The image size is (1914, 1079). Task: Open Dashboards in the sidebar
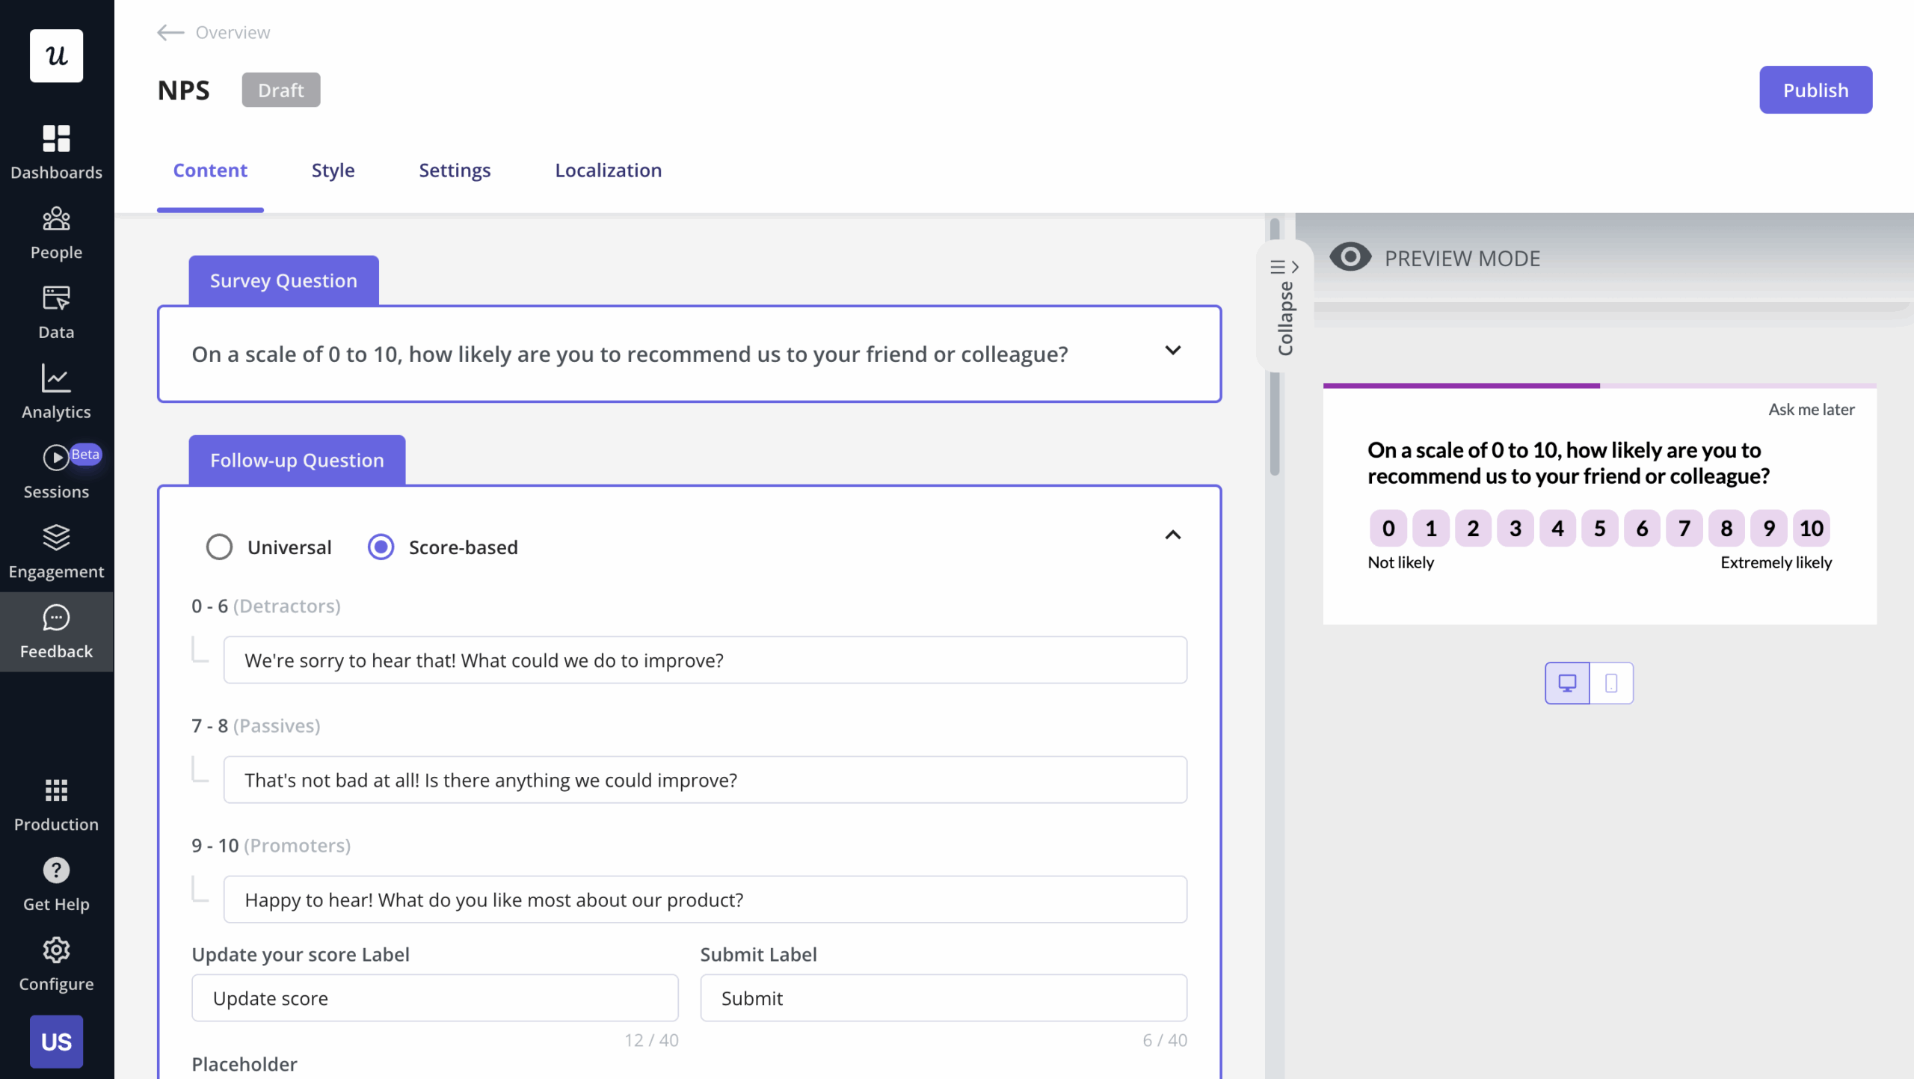pyautogui.click(x=56, y=153)
